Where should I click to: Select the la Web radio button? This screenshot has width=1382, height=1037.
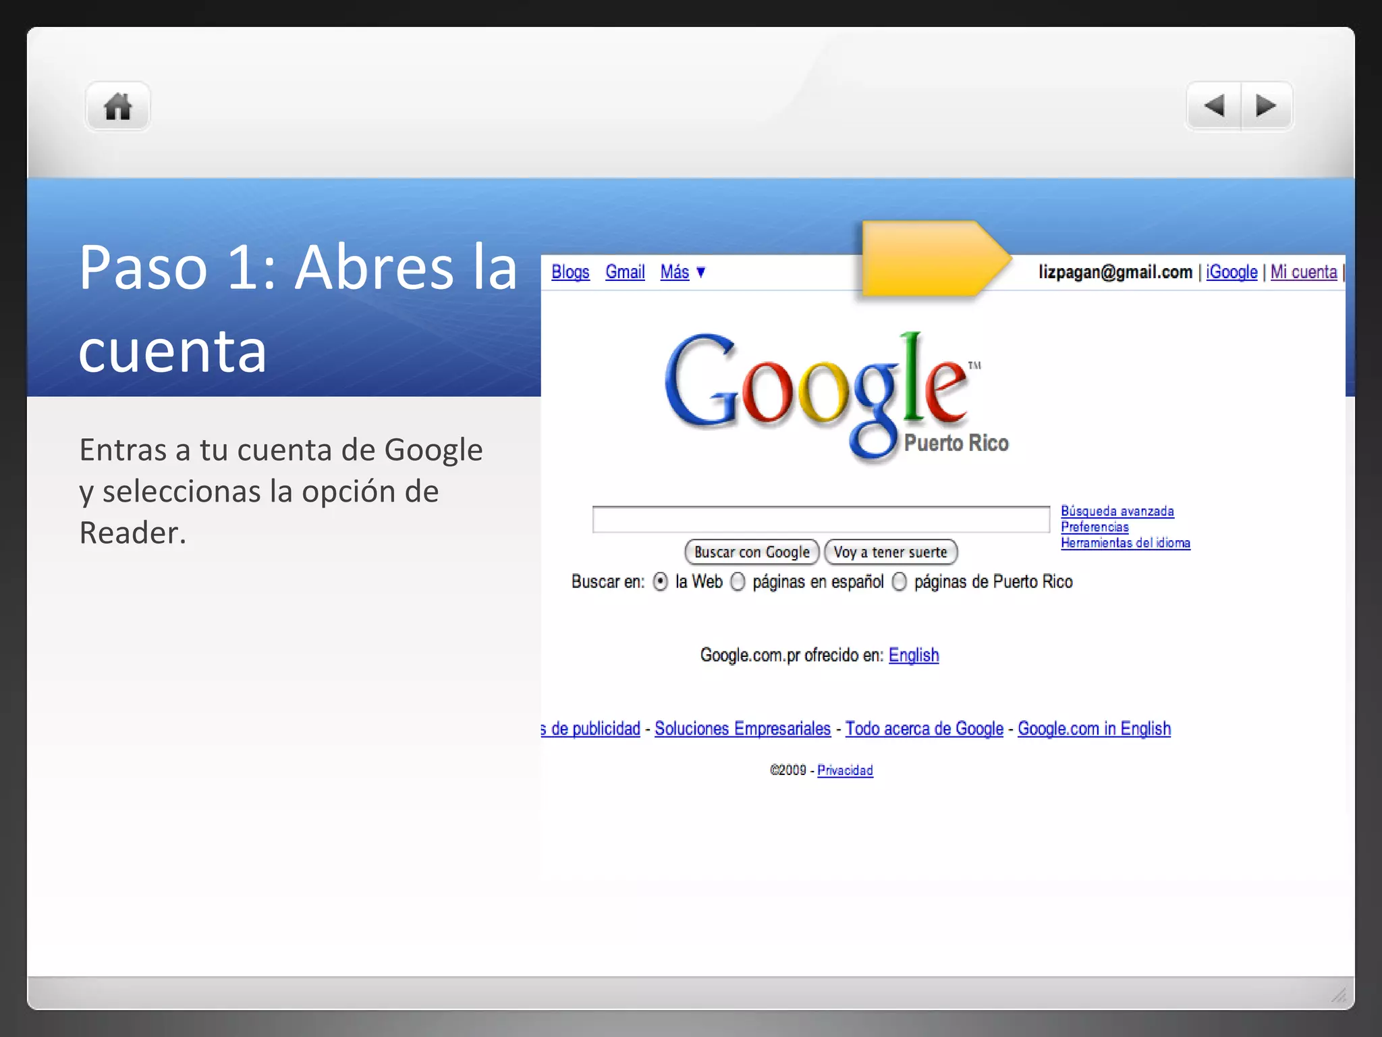[x=661, y=581]
